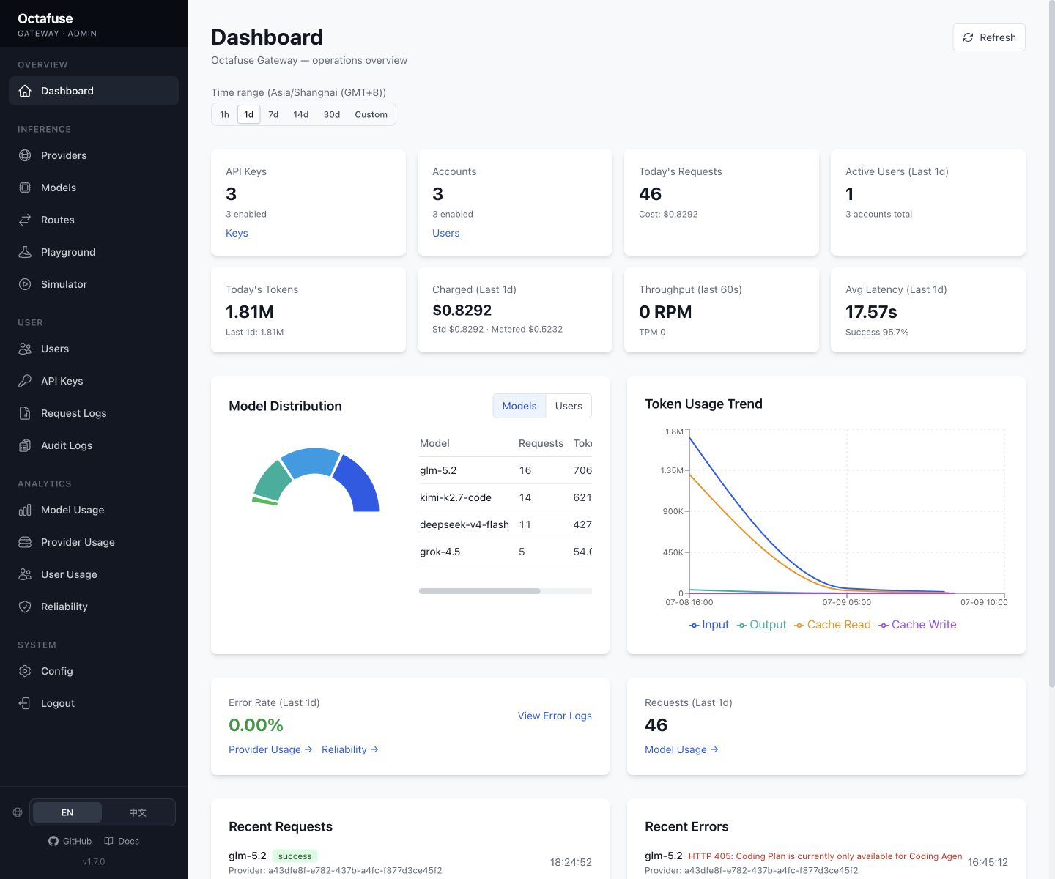
Task: Click the Logout door icon
Action: [25, 703]
